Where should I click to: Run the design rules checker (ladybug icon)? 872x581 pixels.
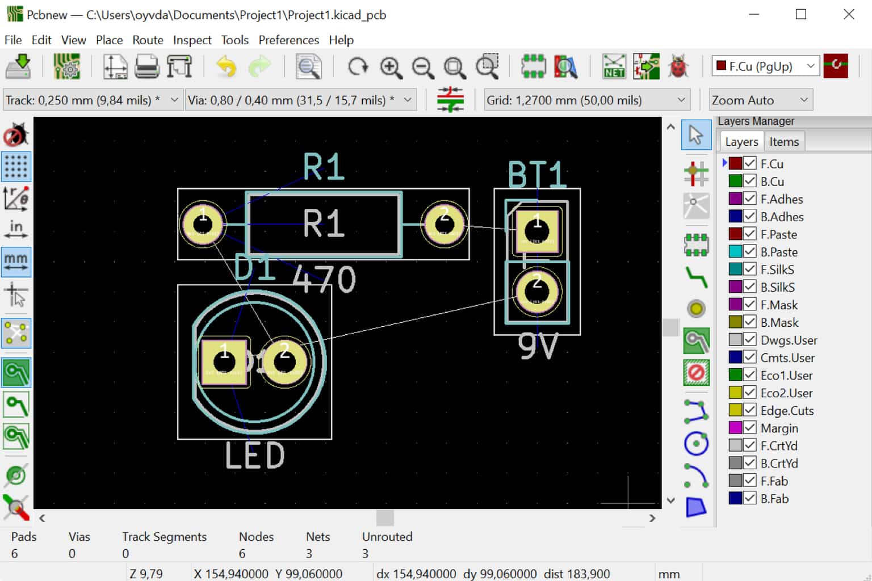coord(679,66)
